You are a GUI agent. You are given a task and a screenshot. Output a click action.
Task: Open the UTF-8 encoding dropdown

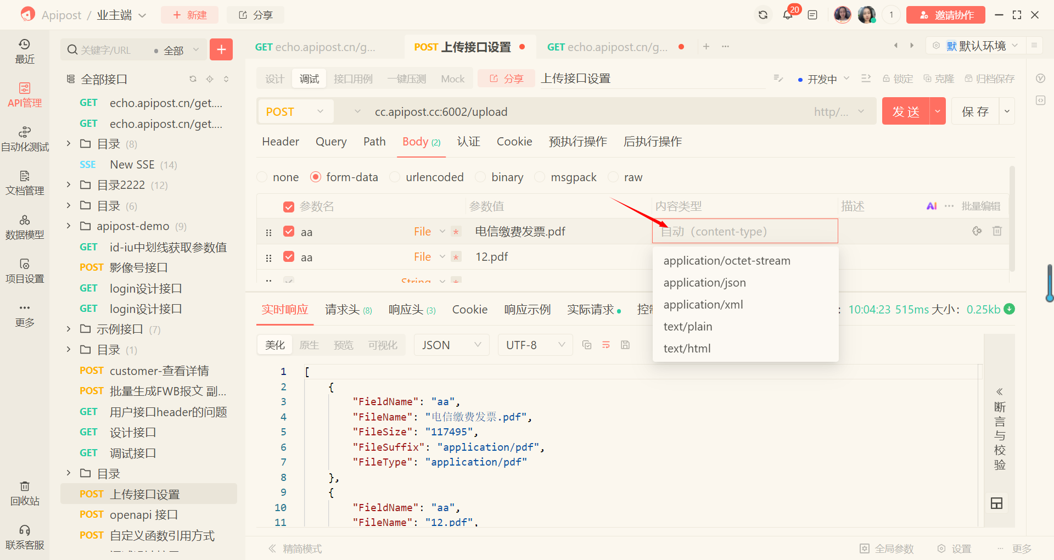pyautogui.click(x=535, y=345)
